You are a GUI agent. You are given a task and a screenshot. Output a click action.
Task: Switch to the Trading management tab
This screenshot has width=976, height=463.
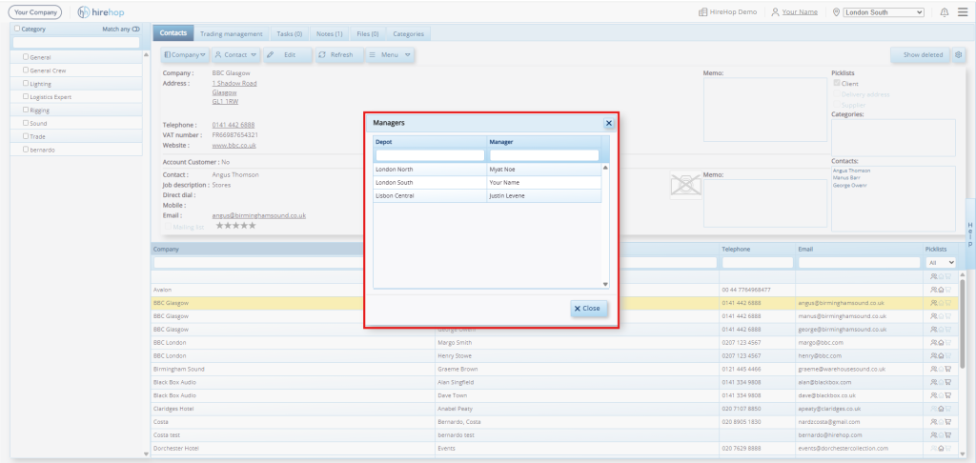232,34
